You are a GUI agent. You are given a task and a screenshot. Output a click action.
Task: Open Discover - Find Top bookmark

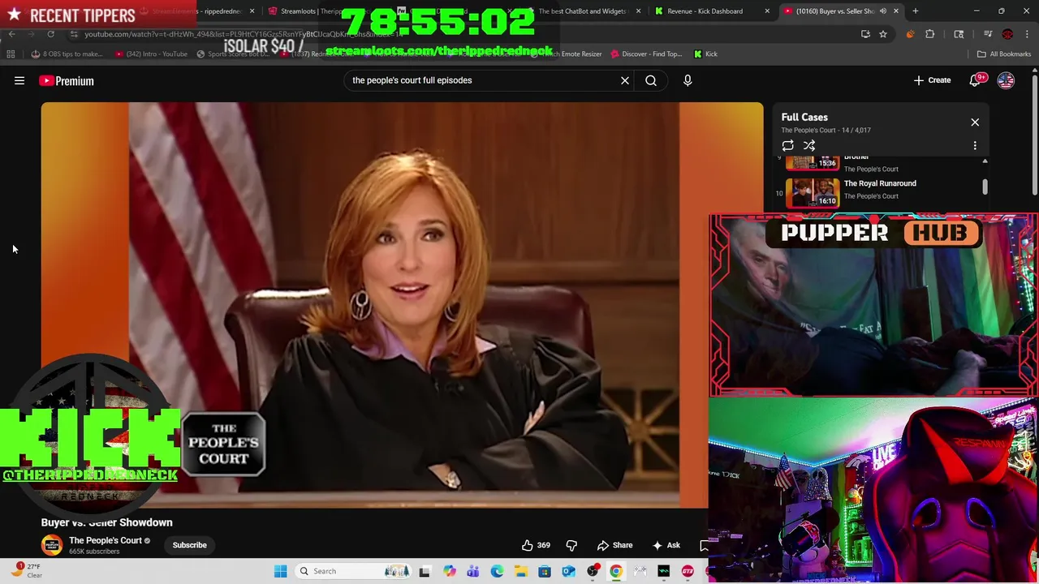[x=646, y=54]
